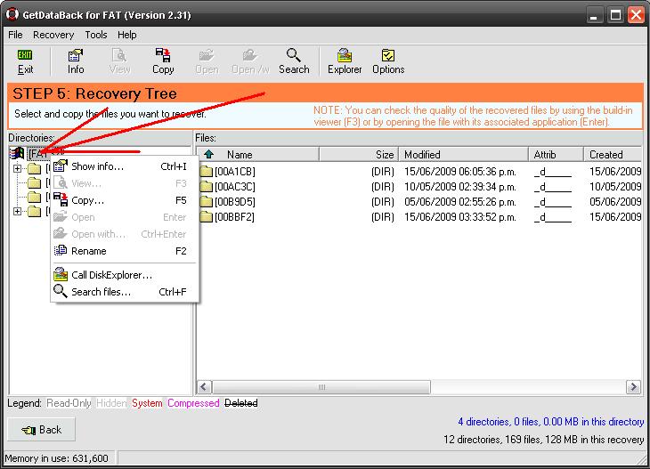The width and height of the screenshot is (650, 469).
Task: Click the folder icon of [00BBF2]
Action: pyautogui.click(x=206, y=216)
